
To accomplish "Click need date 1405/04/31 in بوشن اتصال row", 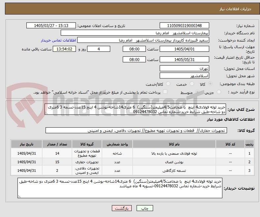I will tap(26, 162).
